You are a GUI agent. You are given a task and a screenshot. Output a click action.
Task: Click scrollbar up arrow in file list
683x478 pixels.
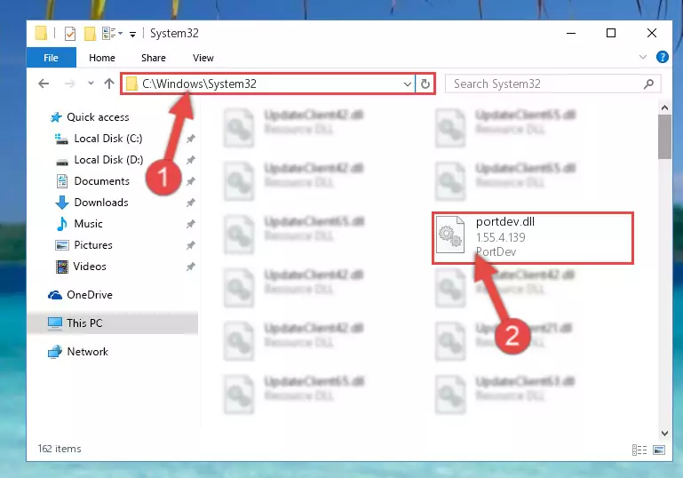click(664, 108)
